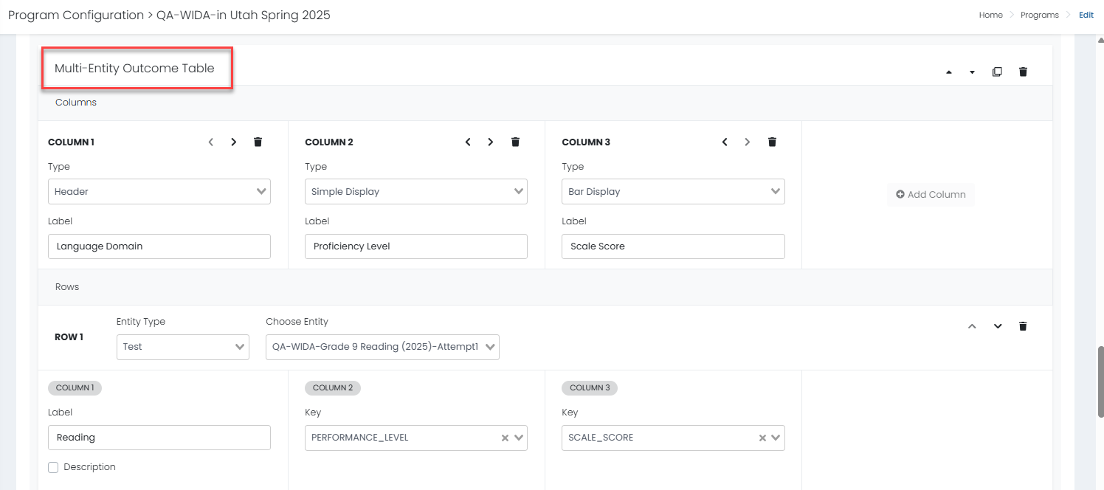
Task: Delete the Multi-Entity Outcome Table section
Action: coord(1023,72)
